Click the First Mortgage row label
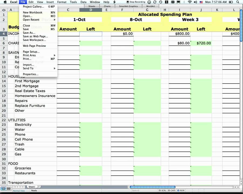Viewport: 243px width, 194px height. point(27,81)
